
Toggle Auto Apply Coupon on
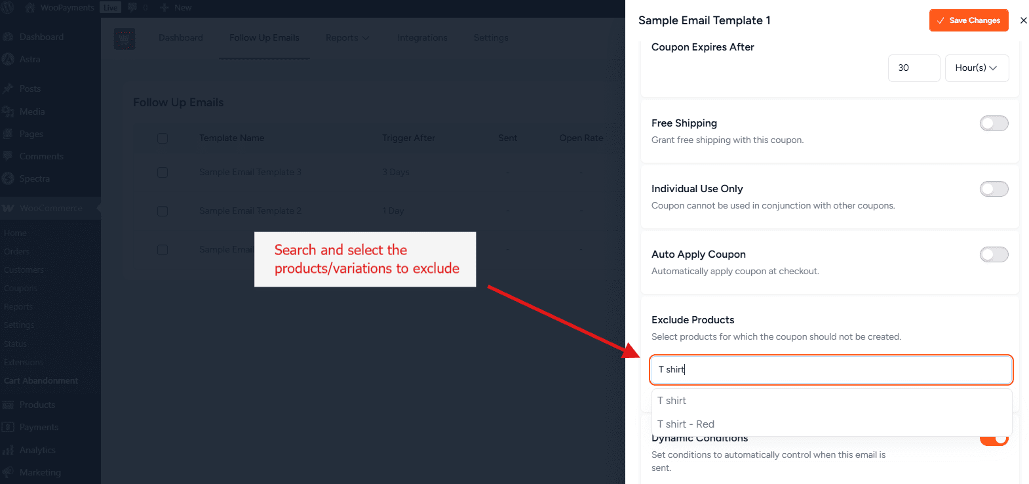point(994,254)
